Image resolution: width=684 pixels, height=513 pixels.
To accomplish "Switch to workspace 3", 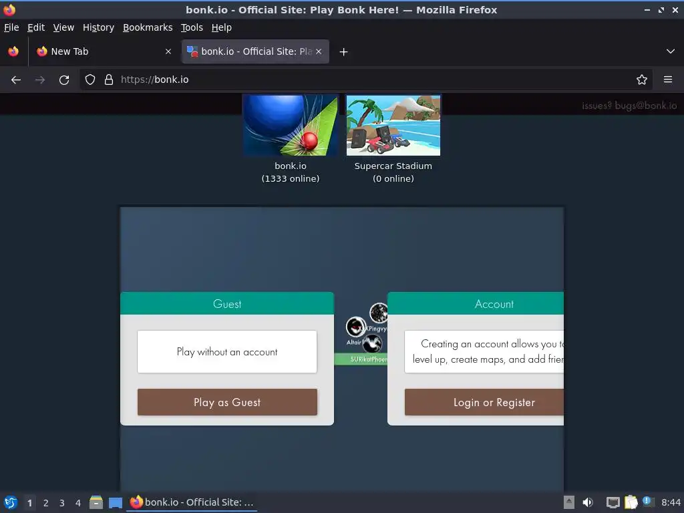I will (x=62, y=503).
